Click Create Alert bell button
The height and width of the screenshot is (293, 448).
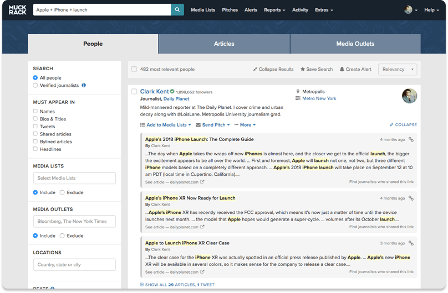pyautogui.click(x=355, y=70)
